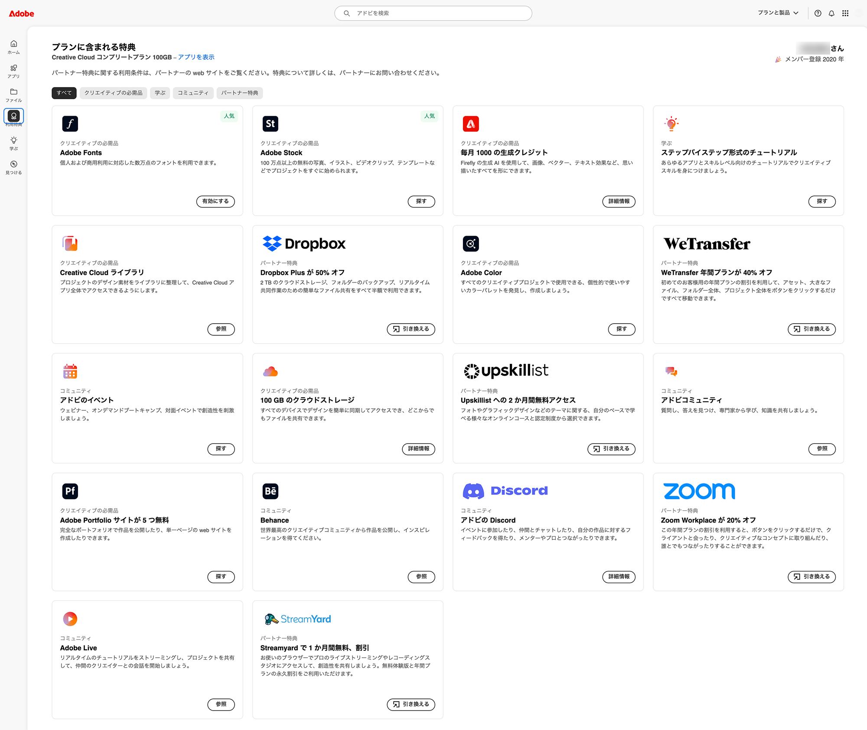Click the Discord logo

(505, 491)
